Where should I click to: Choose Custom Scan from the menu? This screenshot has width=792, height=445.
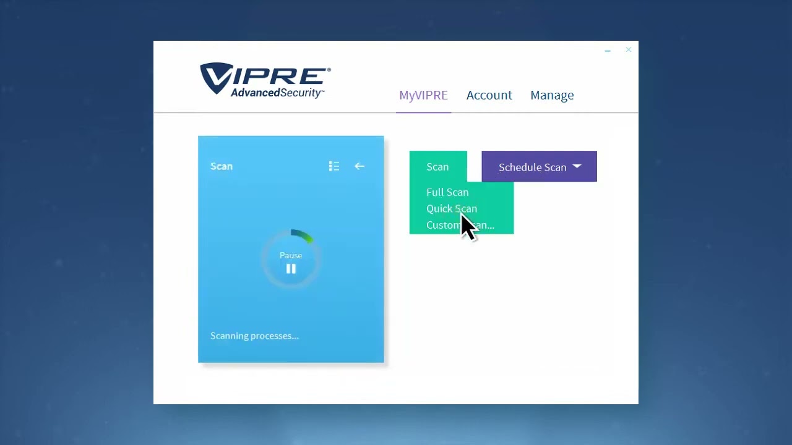tap(460, 225)
